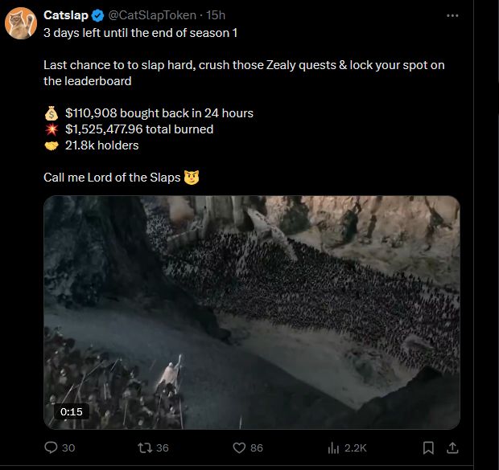Like the post with heart icon
Image resolution: width=499 pixels, height=470 pixels.
pos(238,448)
